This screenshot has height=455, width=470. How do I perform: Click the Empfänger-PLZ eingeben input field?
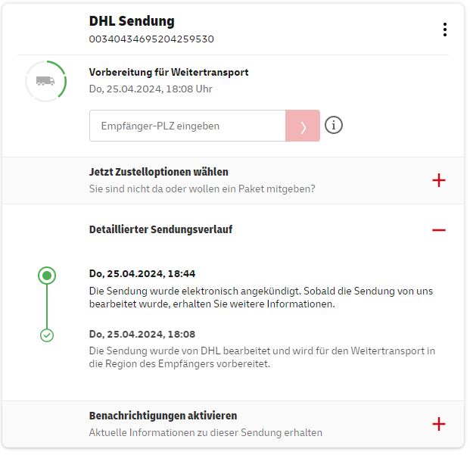tap(188, 126)
